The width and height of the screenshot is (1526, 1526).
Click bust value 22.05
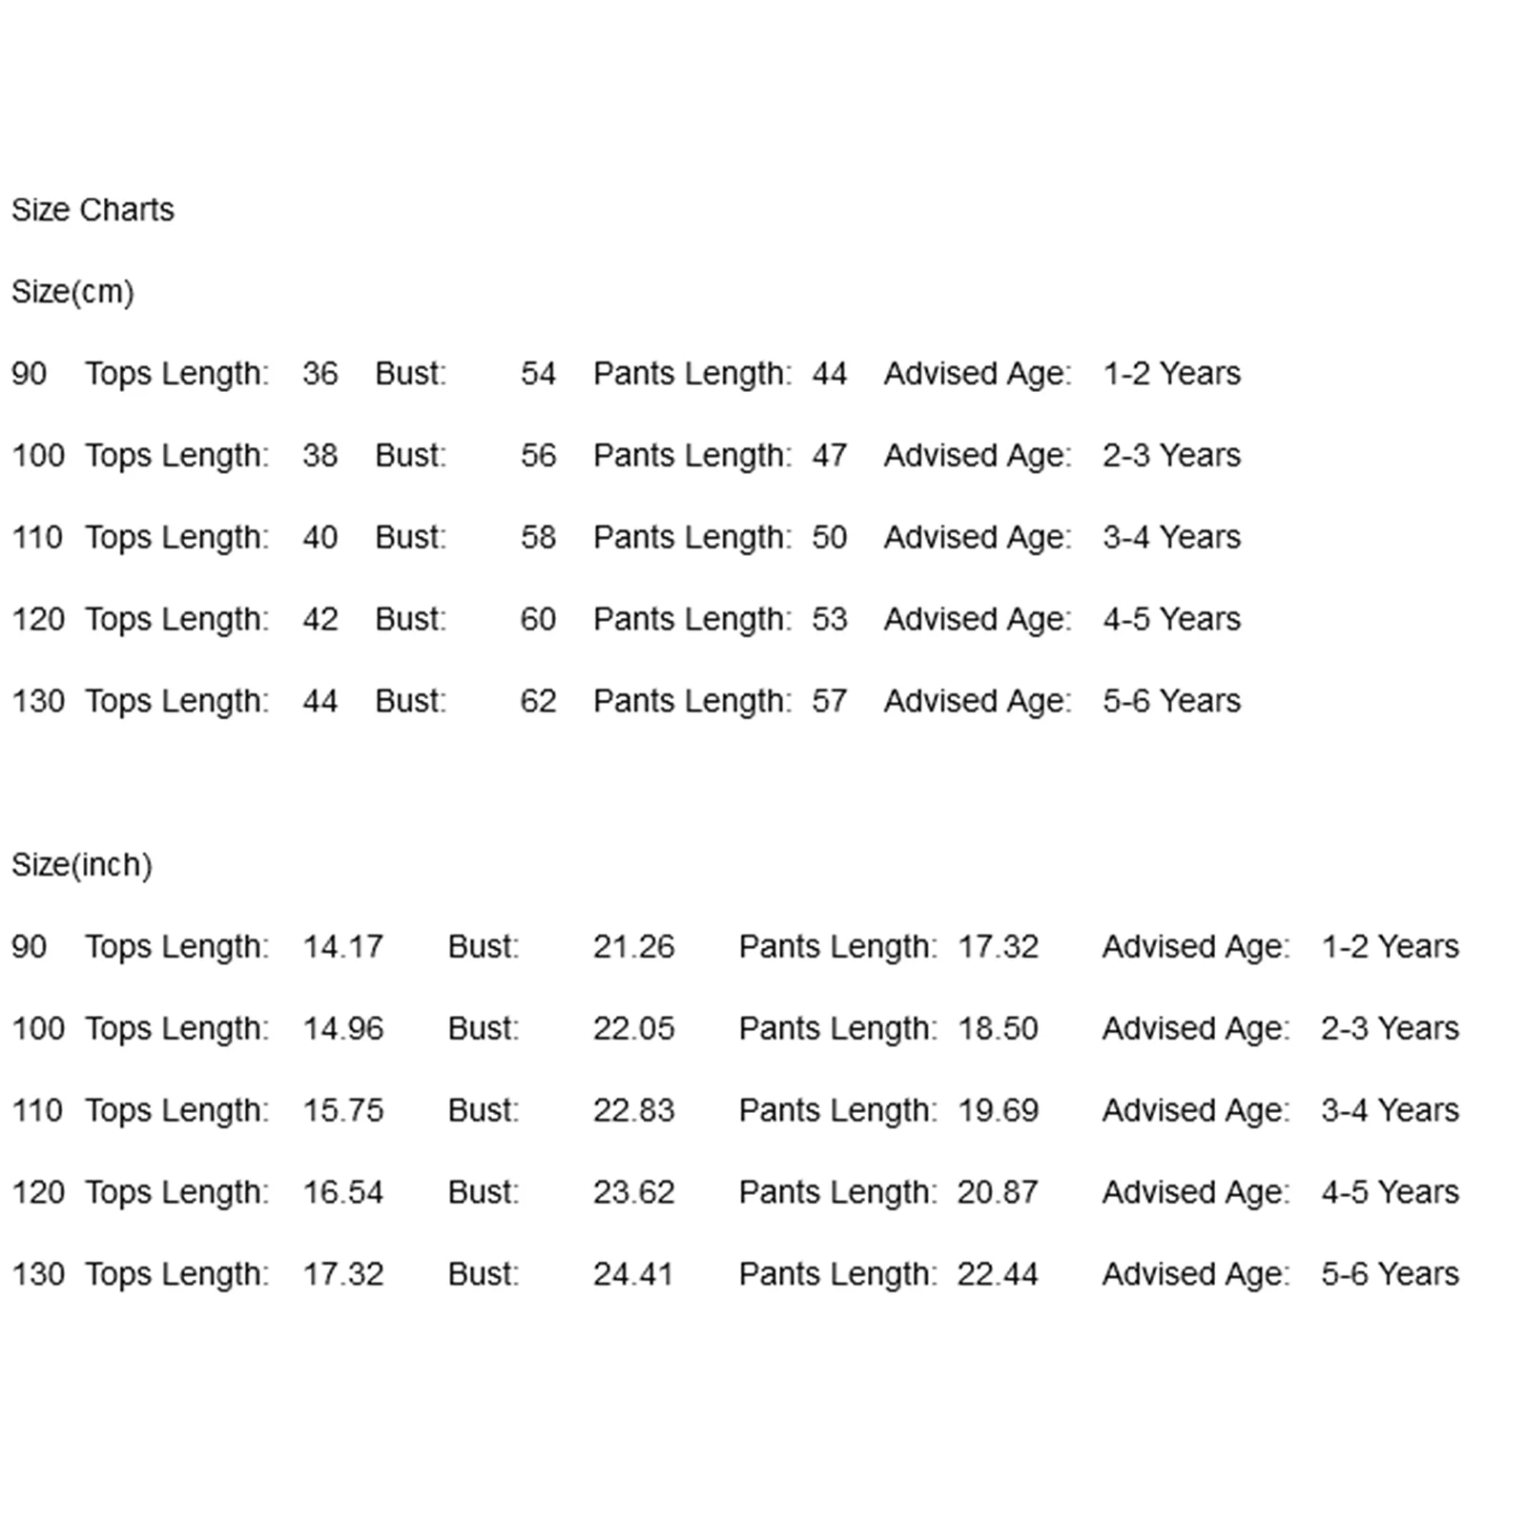(633, 1029)
